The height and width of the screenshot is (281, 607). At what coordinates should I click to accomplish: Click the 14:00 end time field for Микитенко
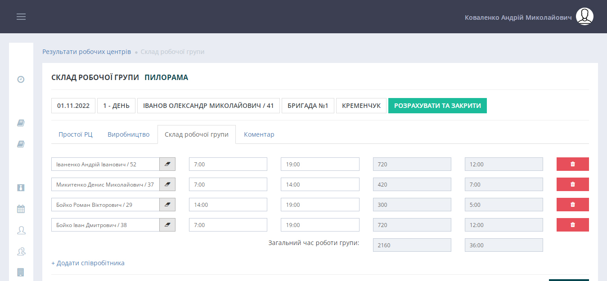[319, 185]
